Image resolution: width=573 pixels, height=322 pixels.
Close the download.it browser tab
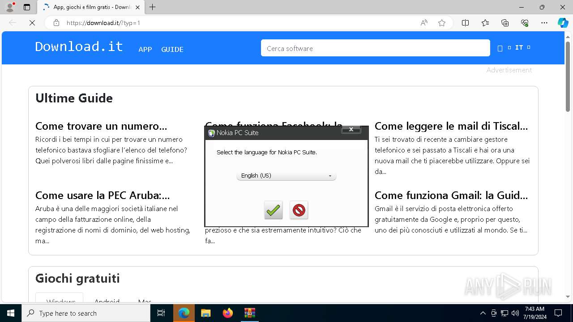click(x=137, y=7)
